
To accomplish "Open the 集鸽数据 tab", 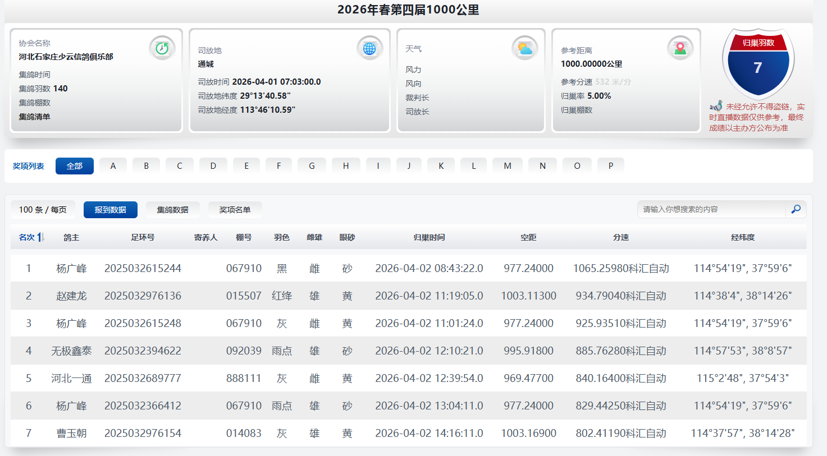I will tap(172, 210).
